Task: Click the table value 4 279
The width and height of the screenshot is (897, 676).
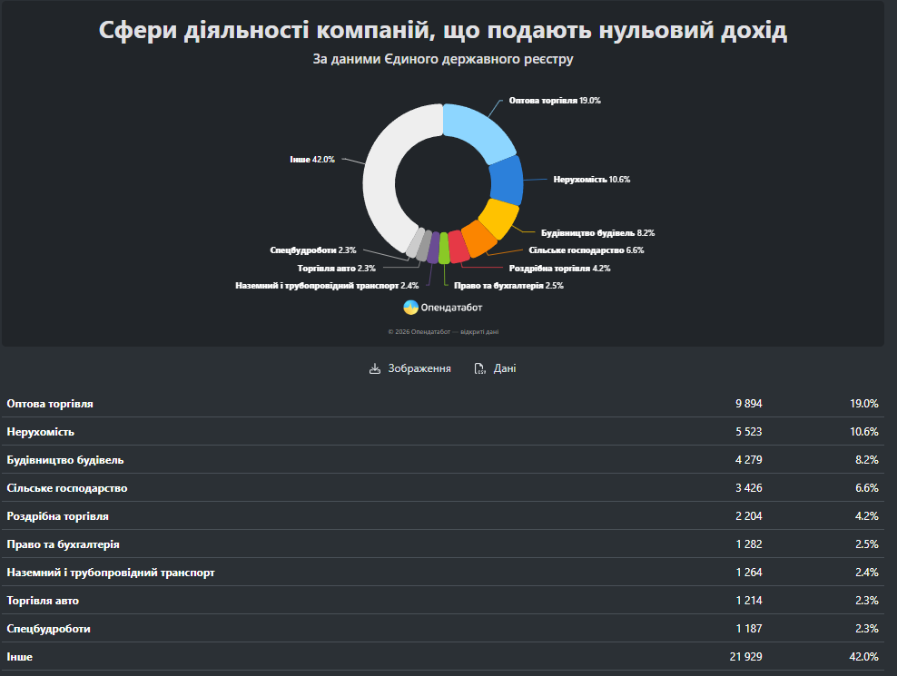Action: pyautogui.click(x=749, y=460)
